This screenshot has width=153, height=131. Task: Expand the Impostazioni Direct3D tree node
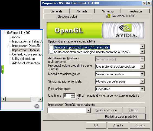coord(9,46)
